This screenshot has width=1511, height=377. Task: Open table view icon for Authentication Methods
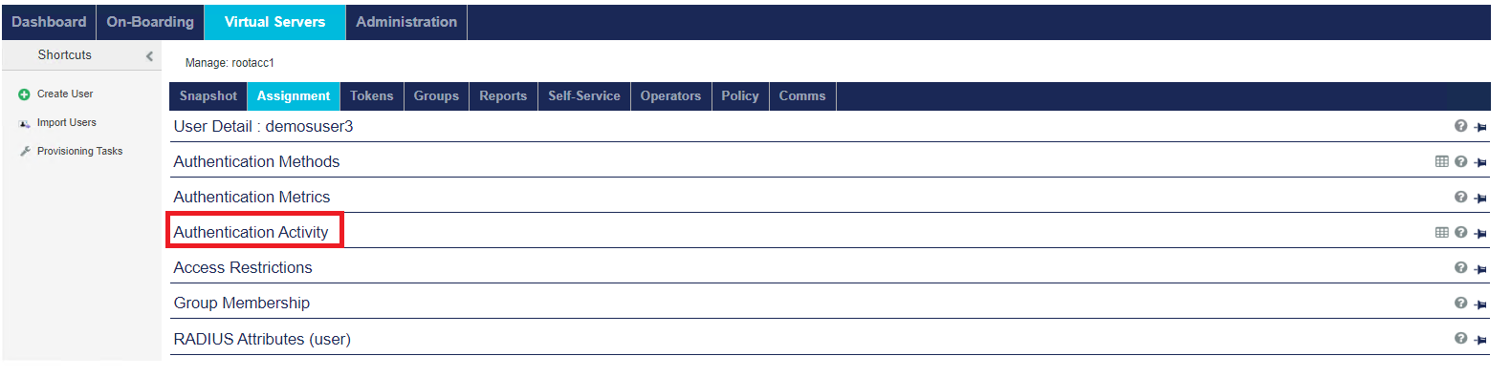point(1442,161)
